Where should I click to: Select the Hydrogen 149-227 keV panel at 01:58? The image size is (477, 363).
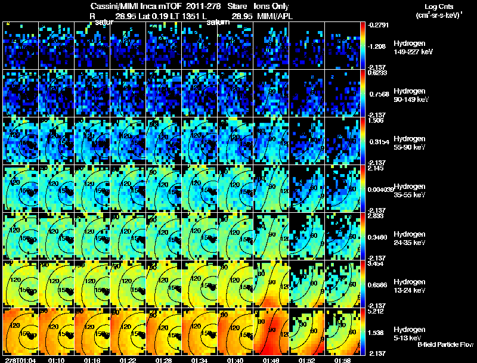[x=342, y=46]
